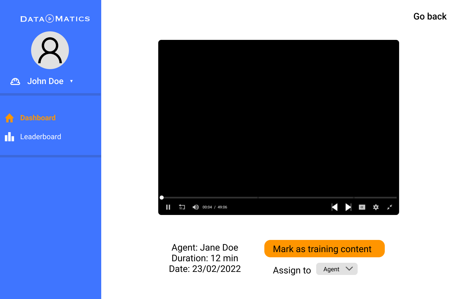The height and width of the screenshot is (299, 461).
Task: Click the Duration: 12 min text
Action: 205,258
